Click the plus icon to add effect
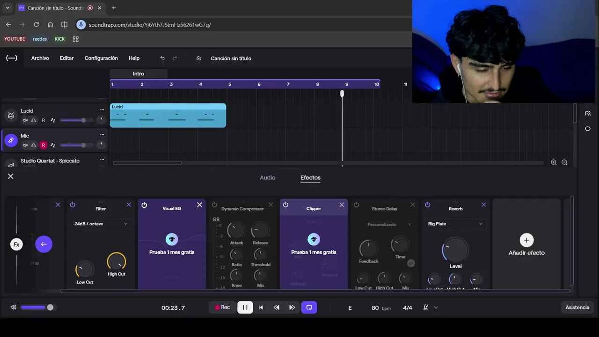Image resolution: width=599 pixels, height=337 pixels. 526,240
